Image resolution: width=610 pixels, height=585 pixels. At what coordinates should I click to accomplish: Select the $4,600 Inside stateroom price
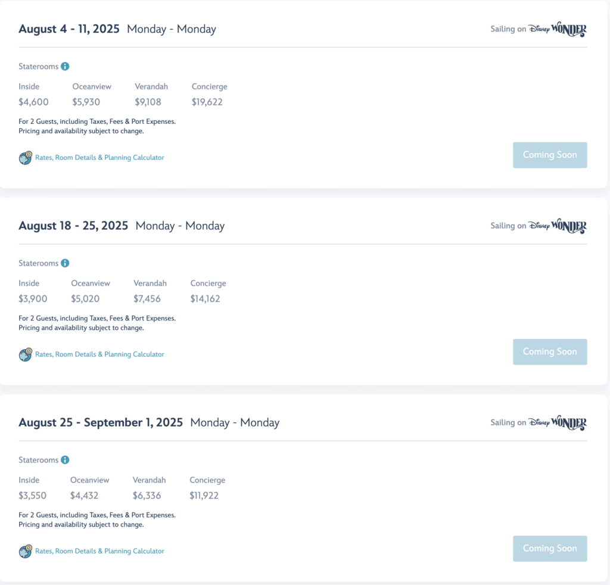click(33, 102)
